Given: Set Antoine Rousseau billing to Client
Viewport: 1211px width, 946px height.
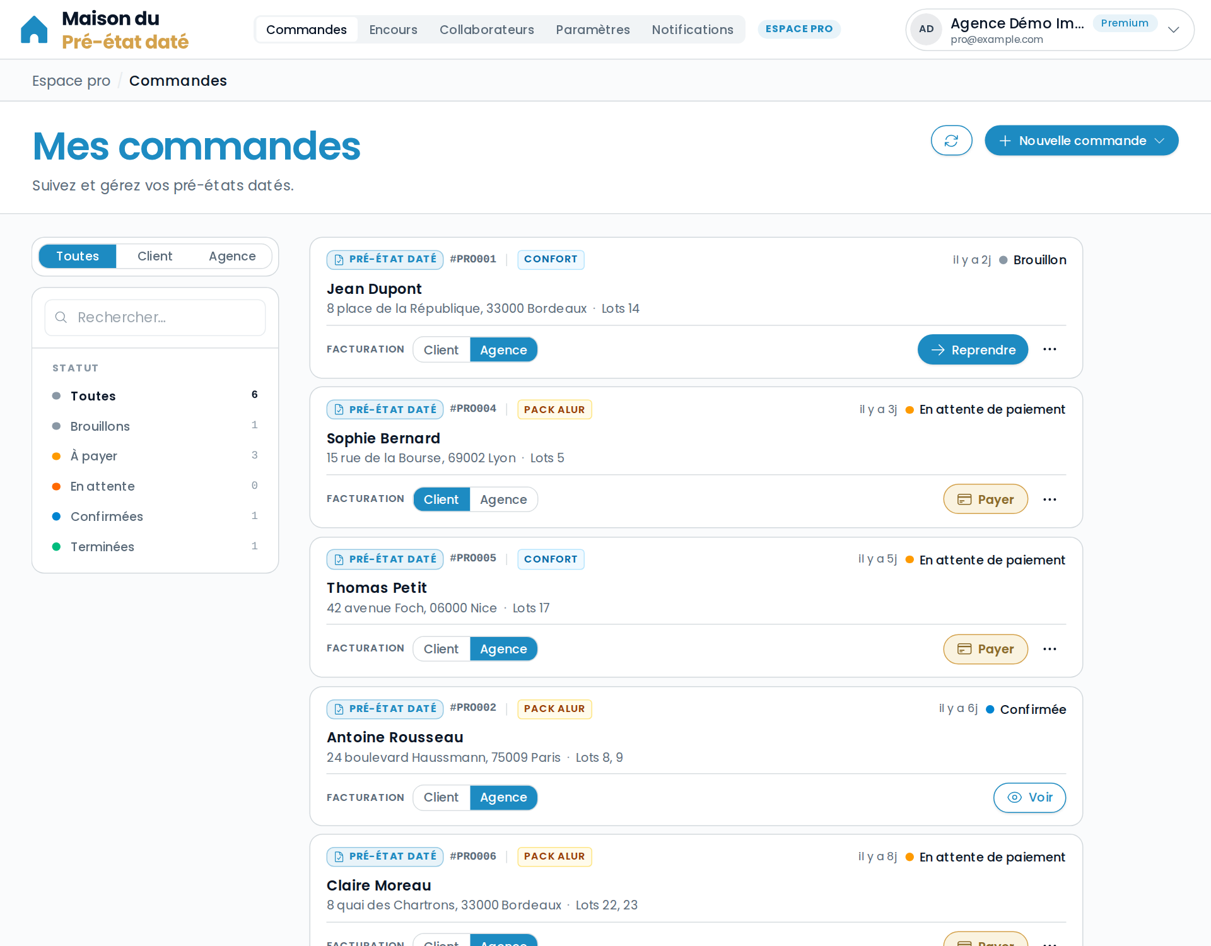Looking at the screenshot, I should 441,797.
